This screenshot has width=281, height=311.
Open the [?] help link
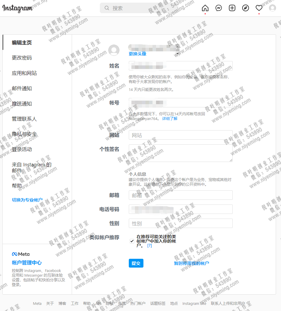coord(149,246)
